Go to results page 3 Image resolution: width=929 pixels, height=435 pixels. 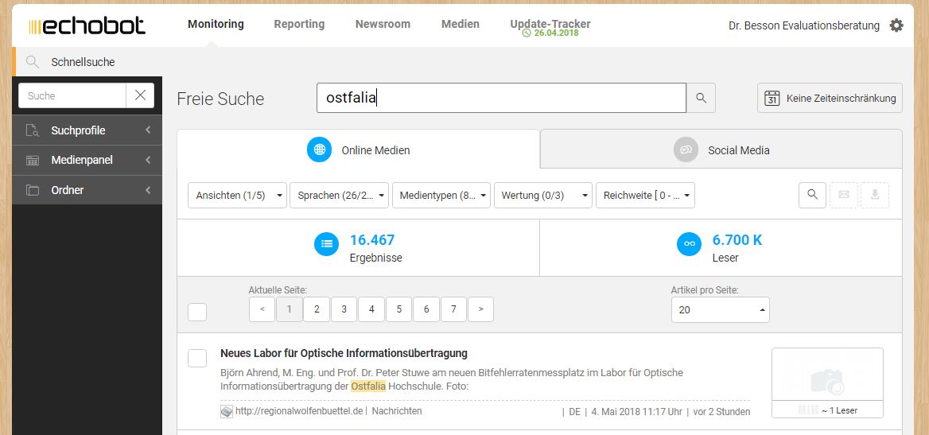pyautogui.click(x=344, y=309)
